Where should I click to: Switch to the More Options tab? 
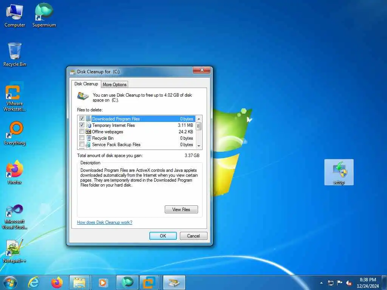pos(115,84)
